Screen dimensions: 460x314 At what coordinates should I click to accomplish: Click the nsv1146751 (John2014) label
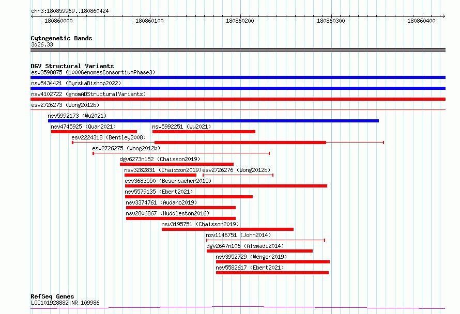coord(238,235)
